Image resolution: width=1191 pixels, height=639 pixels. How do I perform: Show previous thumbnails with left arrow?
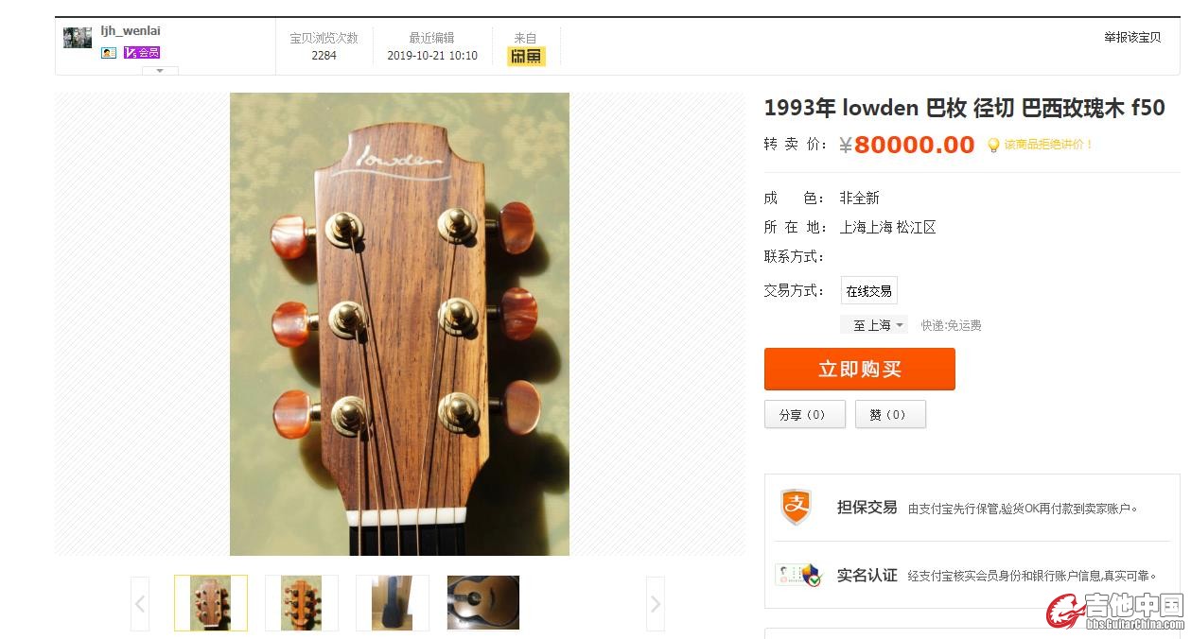[x=140, y=603]
